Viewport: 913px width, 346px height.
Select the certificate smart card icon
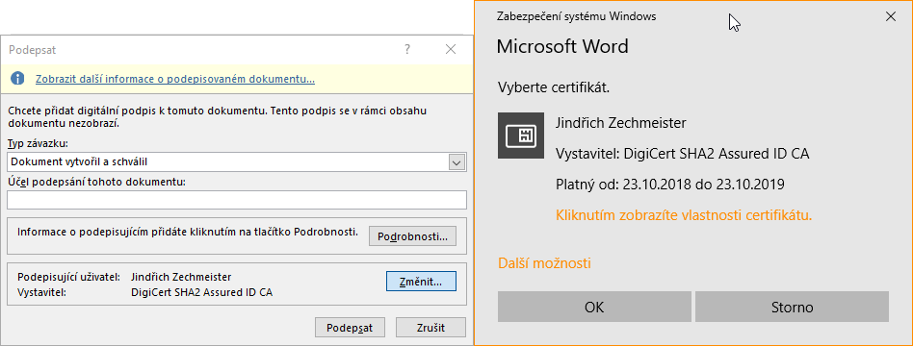tap(521, 136)
